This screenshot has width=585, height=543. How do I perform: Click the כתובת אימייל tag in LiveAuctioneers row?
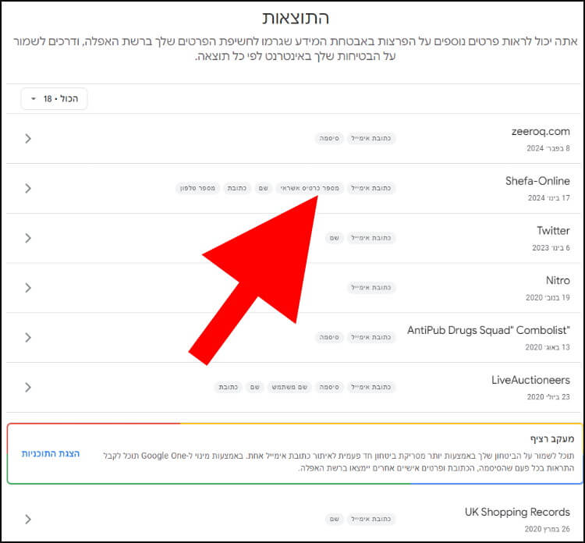(x=370, y=387)
